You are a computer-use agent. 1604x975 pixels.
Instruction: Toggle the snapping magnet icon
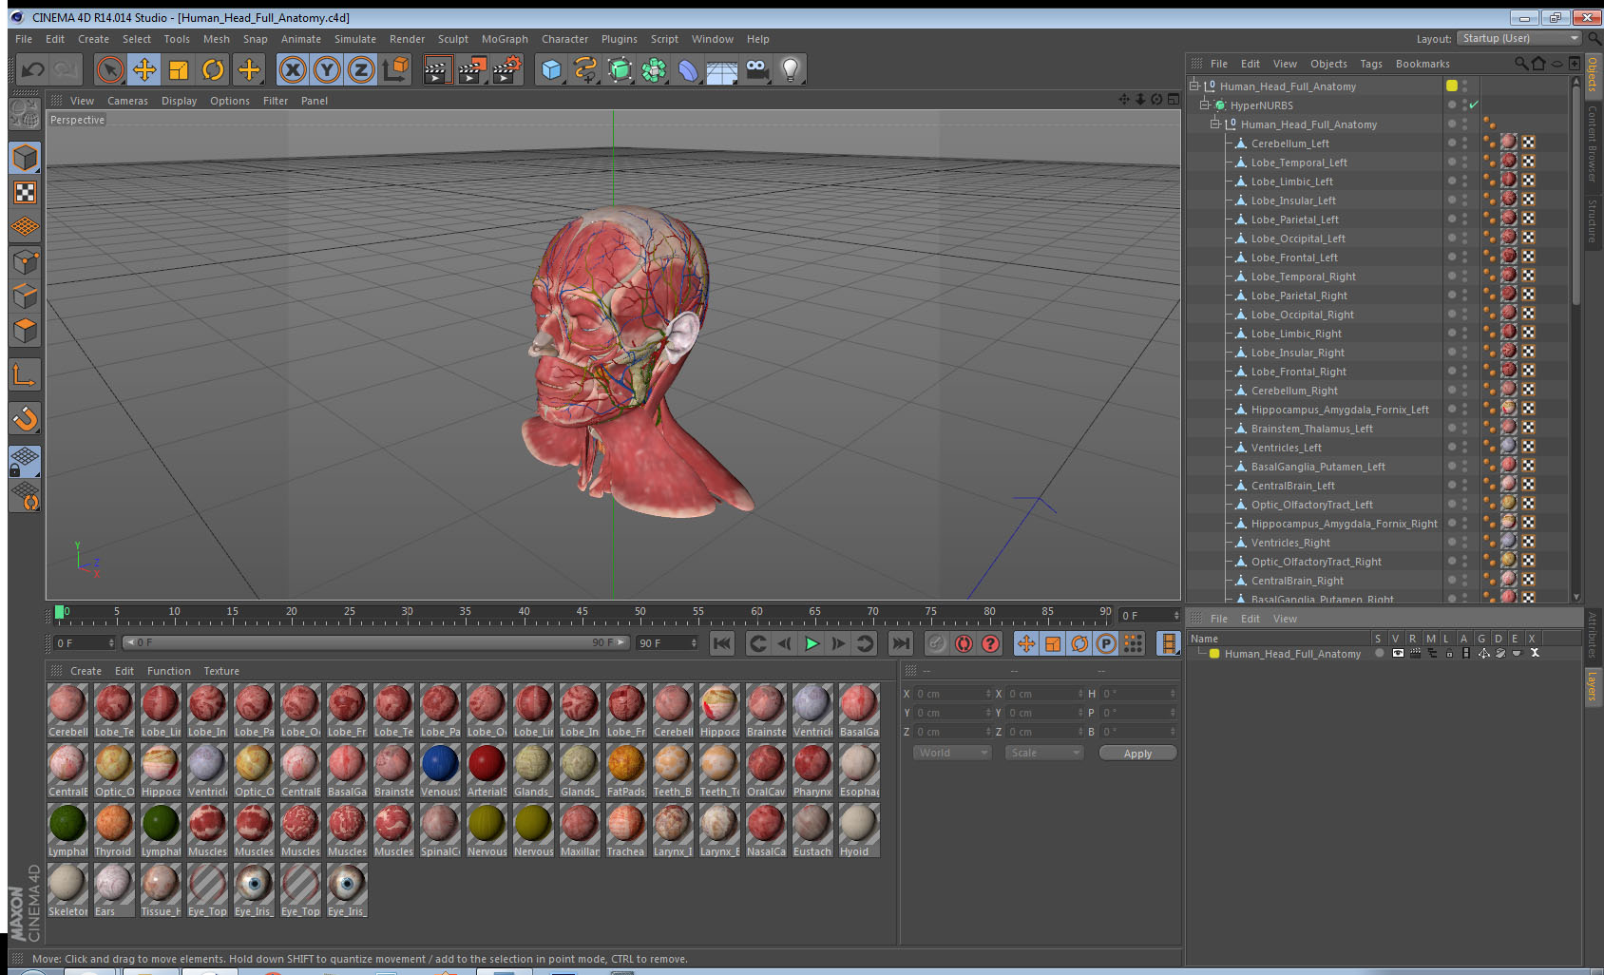[25, 418]
